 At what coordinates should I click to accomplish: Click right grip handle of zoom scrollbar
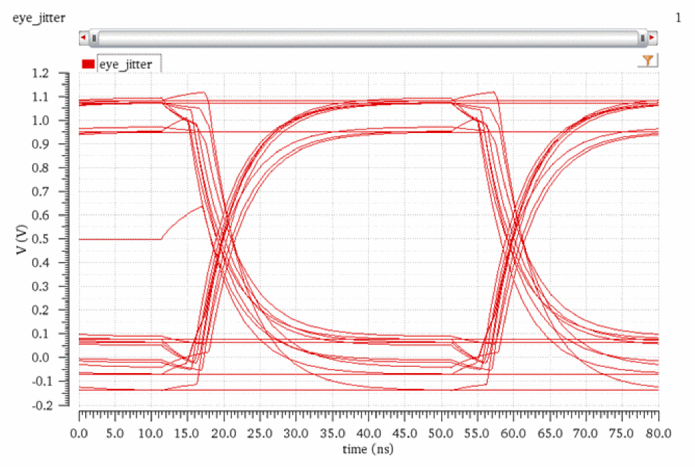point(642,38)
